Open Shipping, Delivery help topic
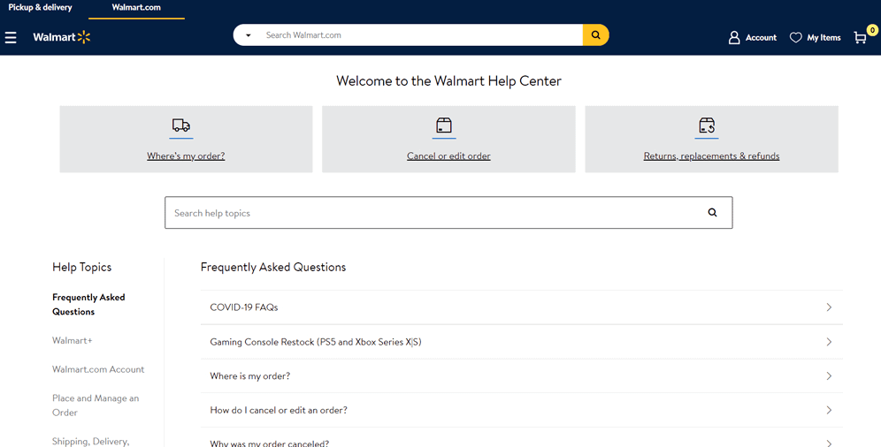 (90, 442)
